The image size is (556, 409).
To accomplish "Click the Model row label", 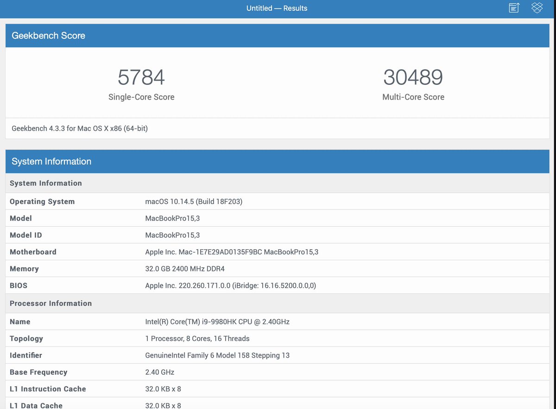I will pyautogui.click(x=21, y=218).
